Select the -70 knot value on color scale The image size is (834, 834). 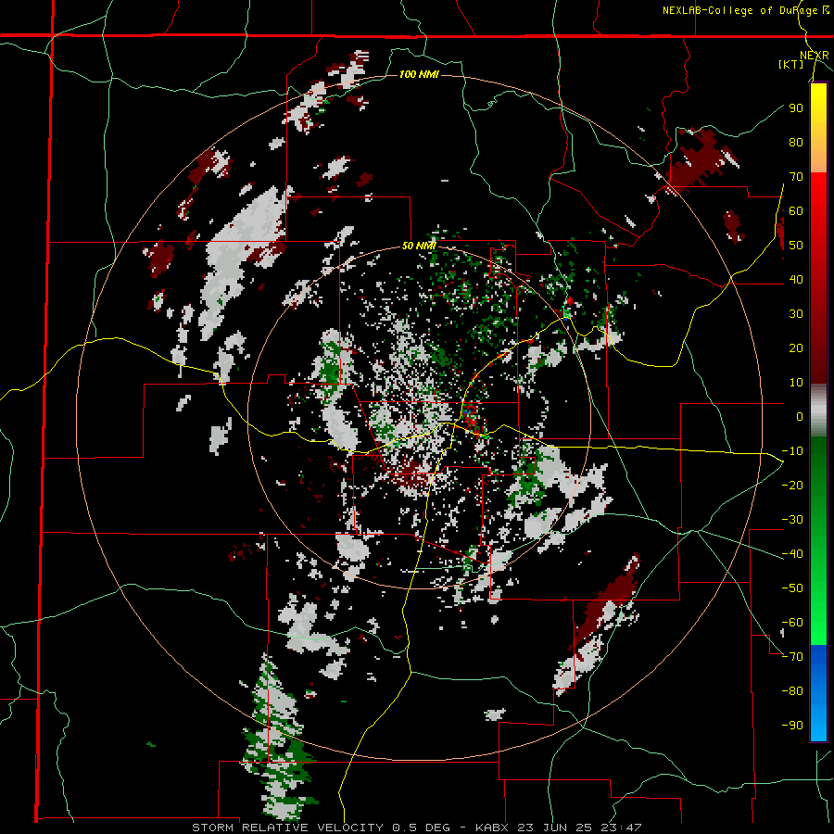pos(792,657)
